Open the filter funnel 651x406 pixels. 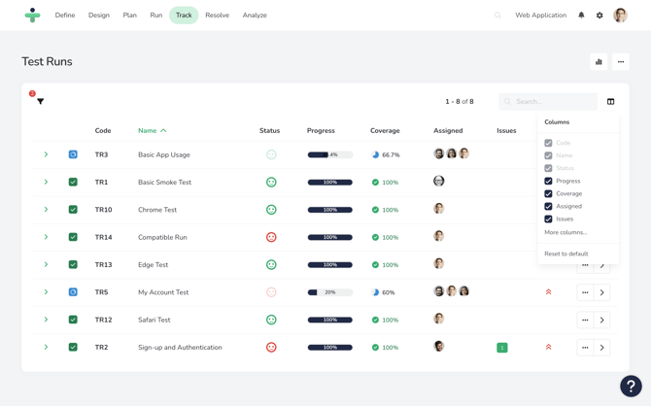40,101
